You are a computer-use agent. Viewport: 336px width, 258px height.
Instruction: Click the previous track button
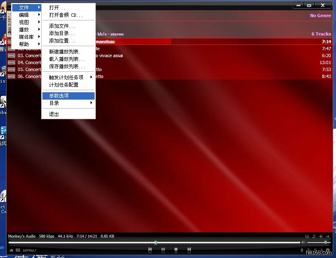point(150,249)
